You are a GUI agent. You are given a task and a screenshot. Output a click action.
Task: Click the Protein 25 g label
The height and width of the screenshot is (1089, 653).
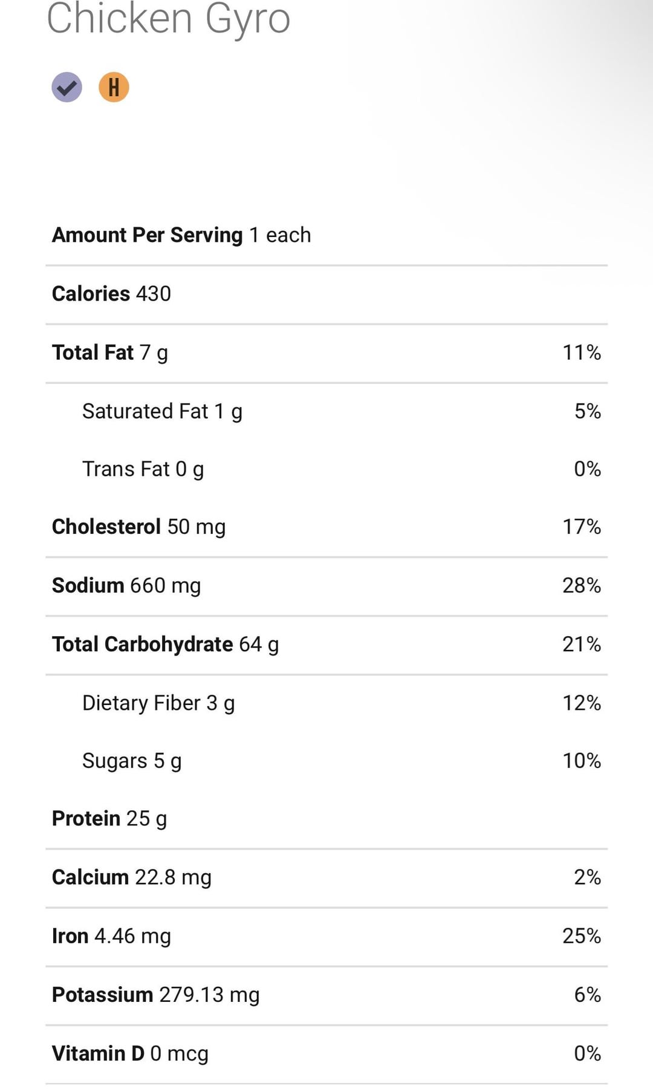[x=109, y=819]
